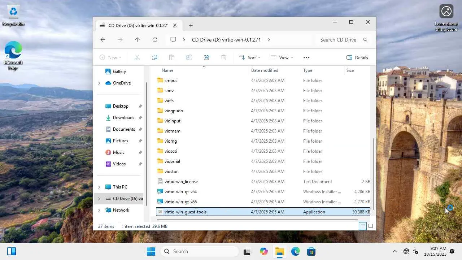The width and height of the screenshot is (462, 260).
Task: Click chevron after virtio-win-0.1.271 in address bar
Action: (269, 40)
